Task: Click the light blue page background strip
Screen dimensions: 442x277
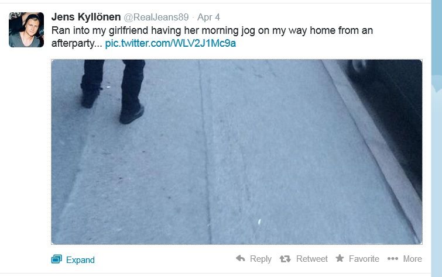Action: click(436, 138)
